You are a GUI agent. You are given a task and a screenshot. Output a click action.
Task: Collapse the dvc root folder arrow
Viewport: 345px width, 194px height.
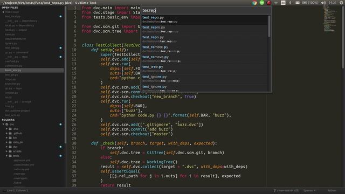3,124
